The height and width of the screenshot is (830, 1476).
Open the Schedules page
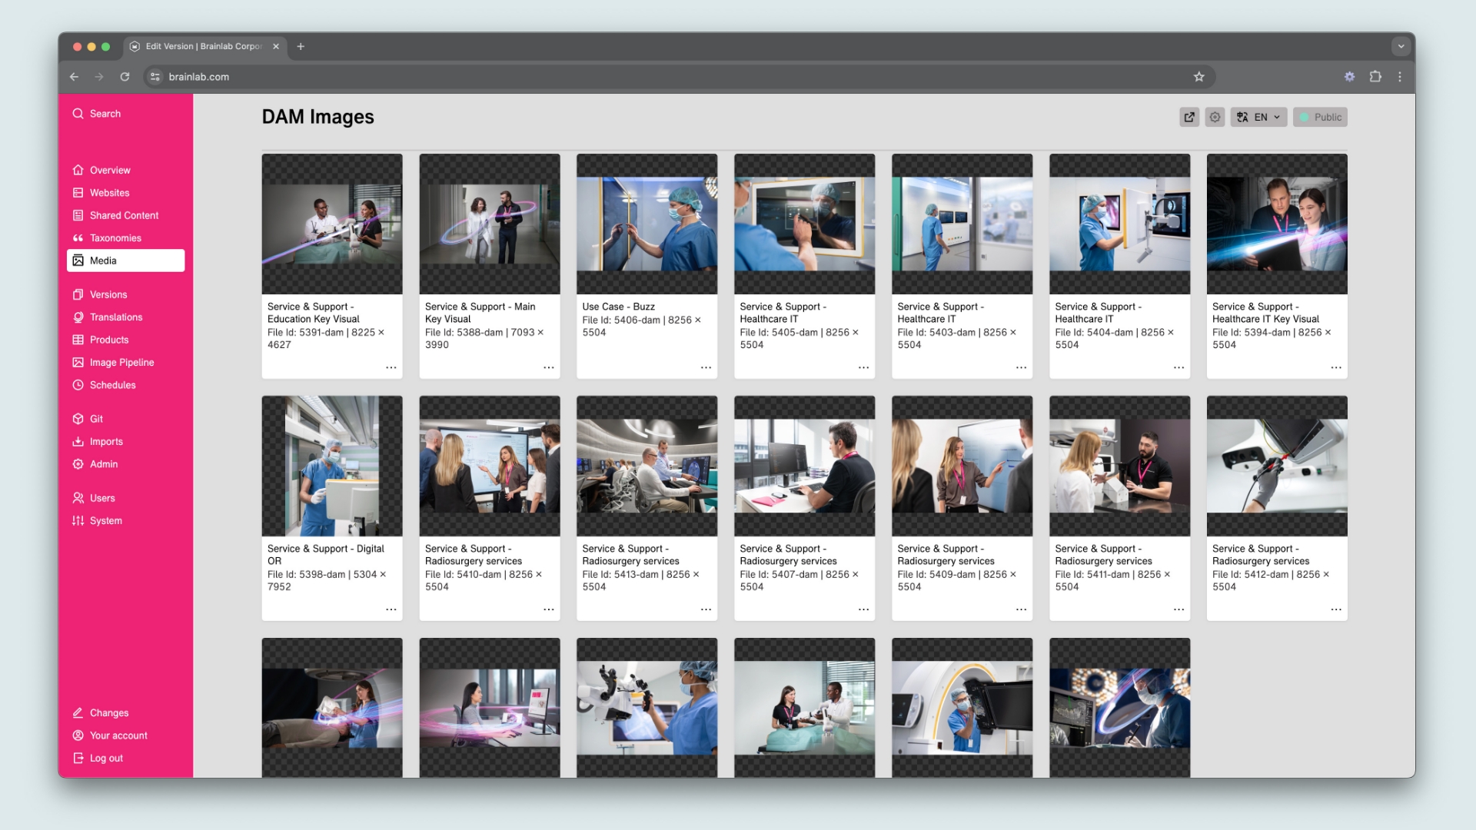click(x=112, y=385)
